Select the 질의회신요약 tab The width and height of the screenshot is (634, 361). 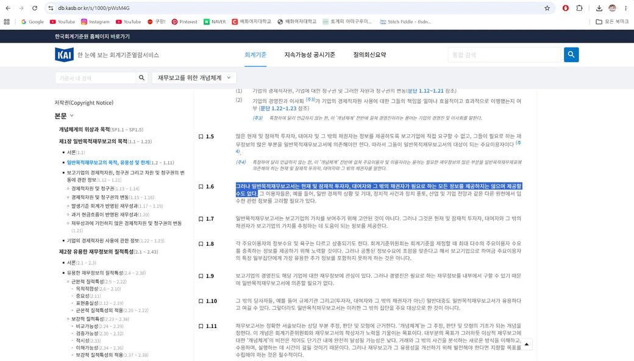click(x=369, y=55)
